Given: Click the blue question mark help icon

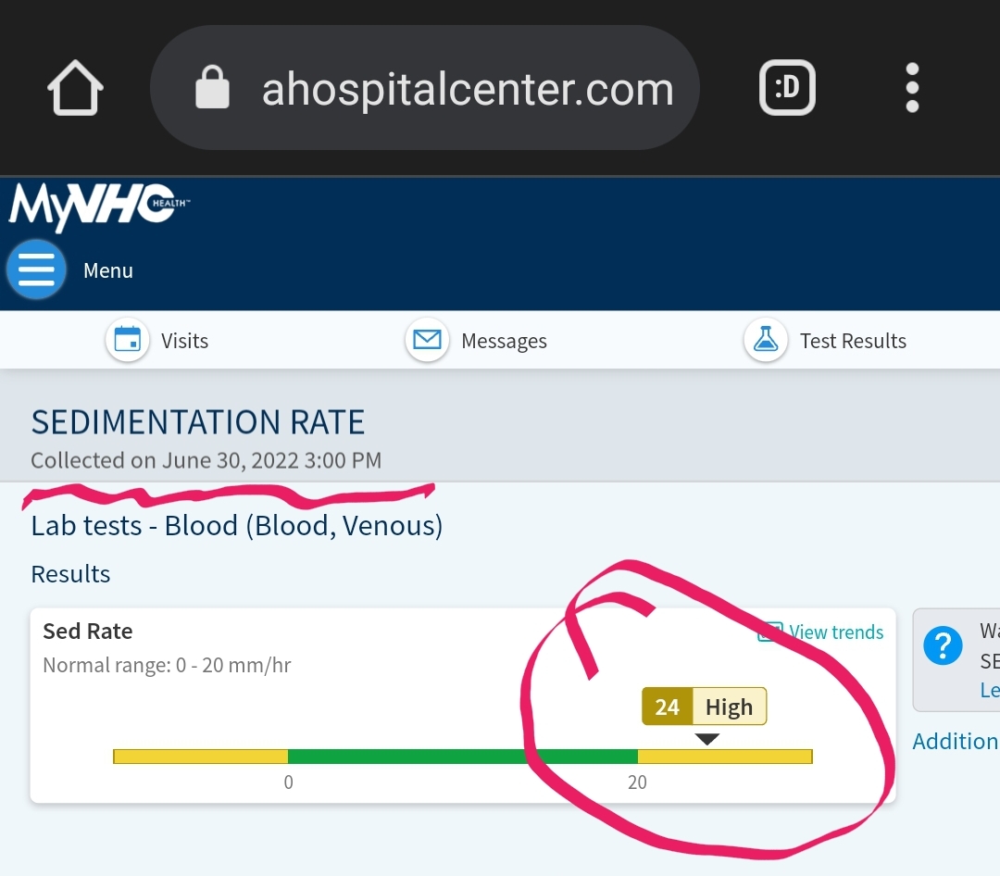Looking at the screenshot, I should 943,645.
